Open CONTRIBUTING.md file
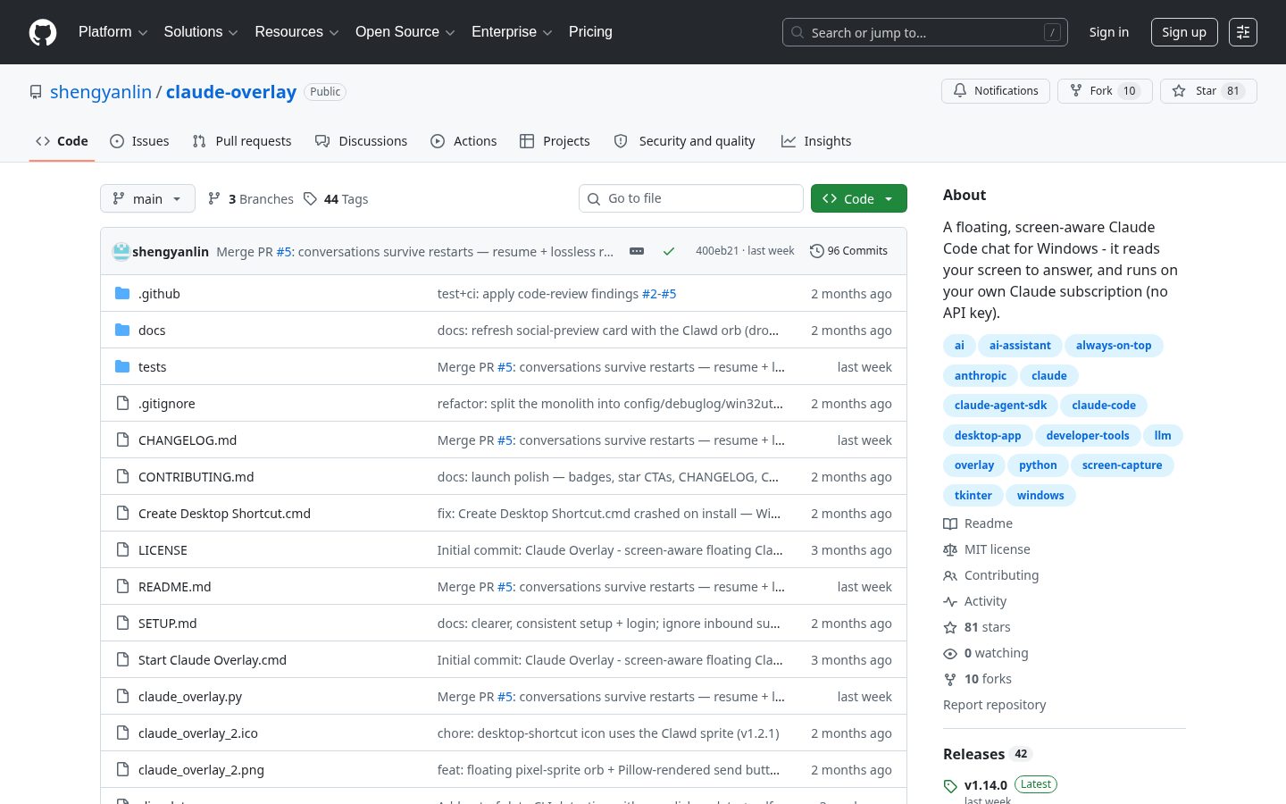The image size is (1286, 804). coord(196,477)
